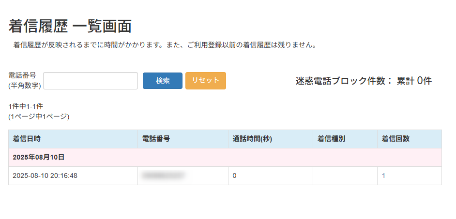Click the orange リセット button

[206, 81]
